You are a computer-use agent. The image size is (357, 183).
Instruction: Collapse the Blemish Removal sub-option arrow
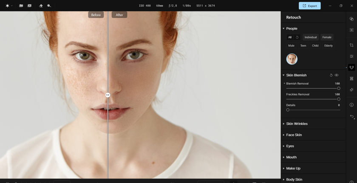coord(284,83)
